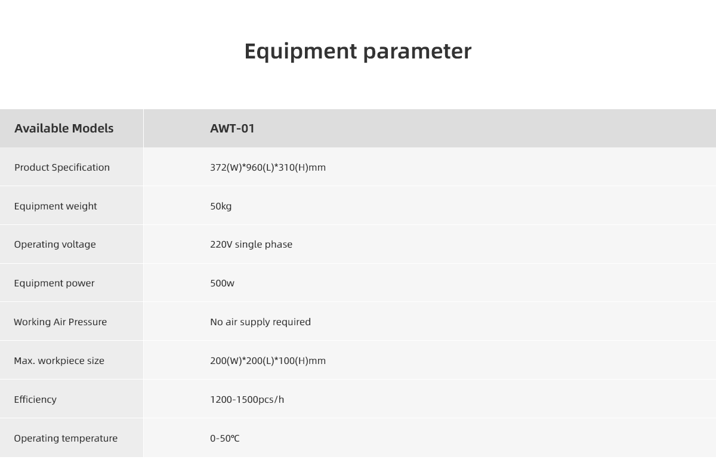Click the 50kg weight value
716x475 pixels.
click(x=221, y=206)
